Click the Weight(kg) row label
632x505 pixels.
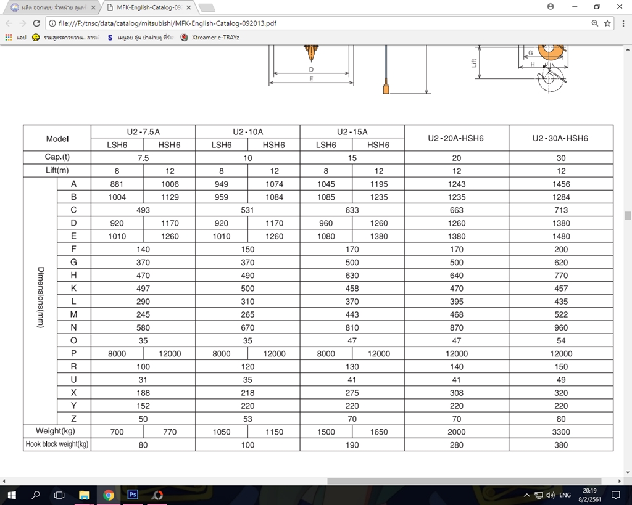click(55, 431)
